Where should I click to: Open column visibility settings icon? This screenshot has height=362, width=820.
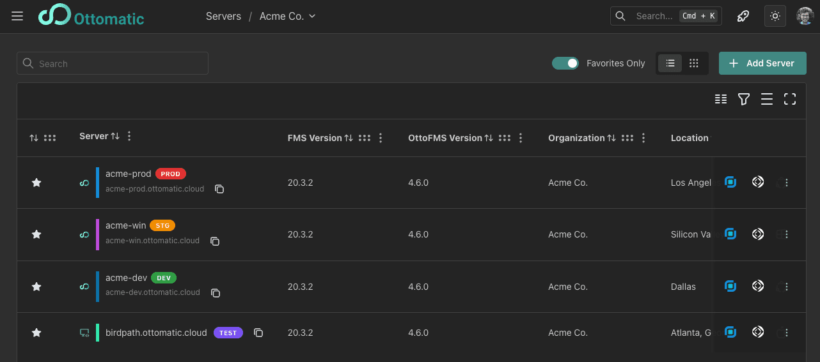pos(721,99)
